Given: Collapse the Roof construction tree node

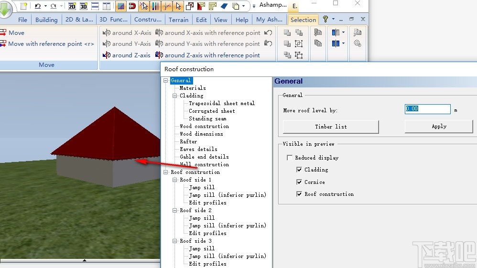Looking at the screenshot, I should pyautogui.click(x=166, y=172).
